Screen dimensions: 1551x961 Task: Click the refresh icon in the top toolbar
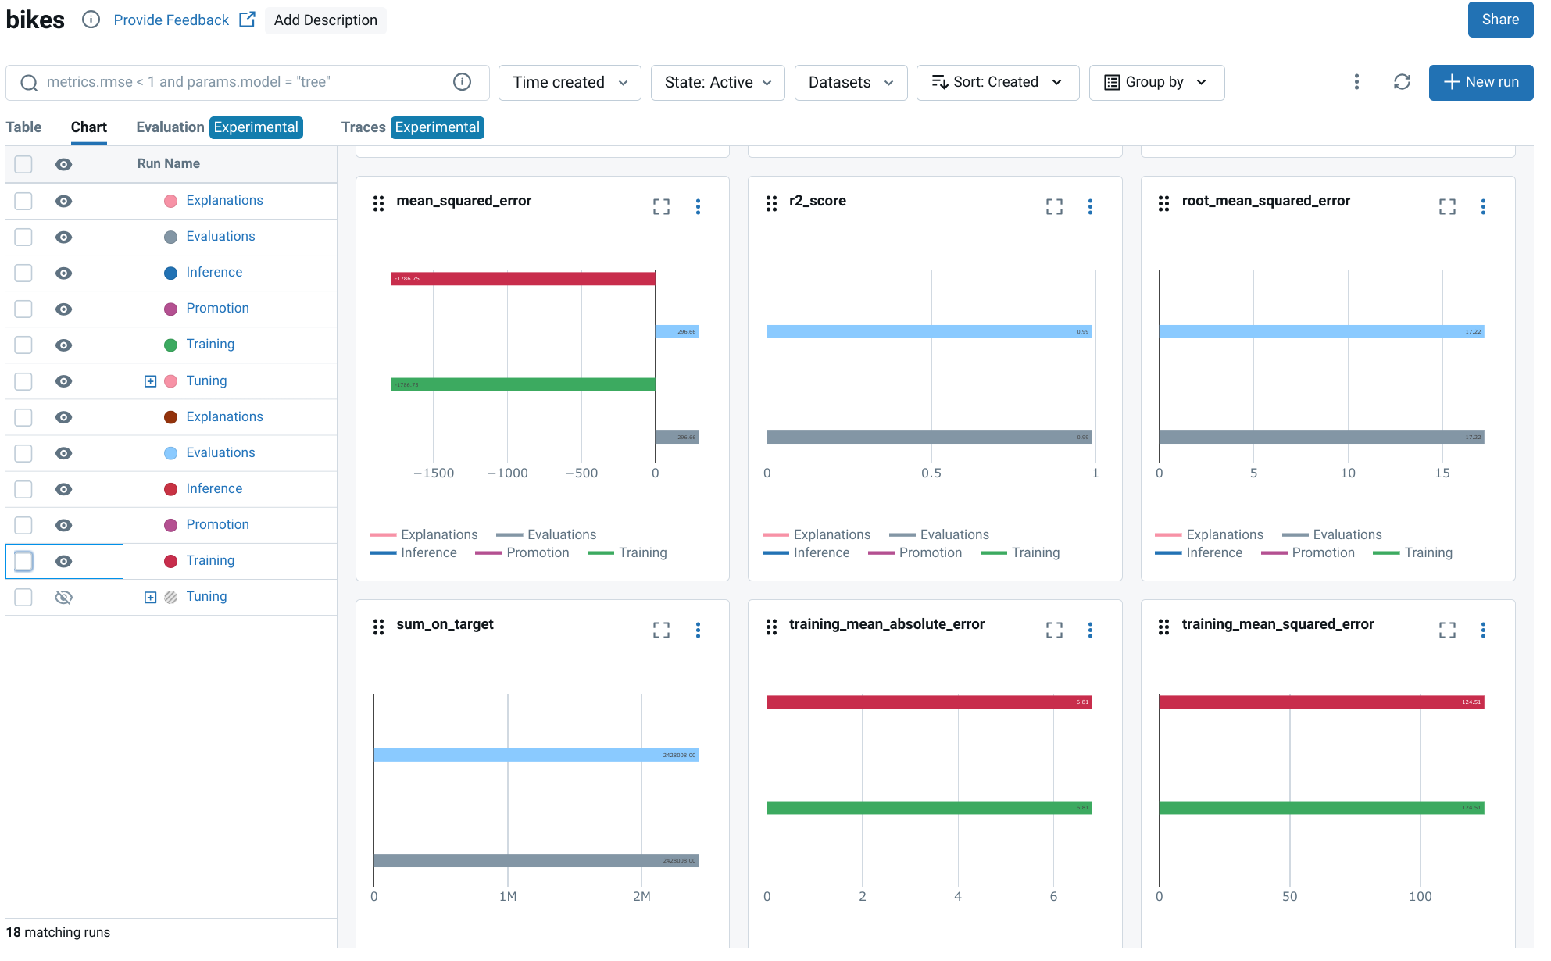coord(1400,82)
